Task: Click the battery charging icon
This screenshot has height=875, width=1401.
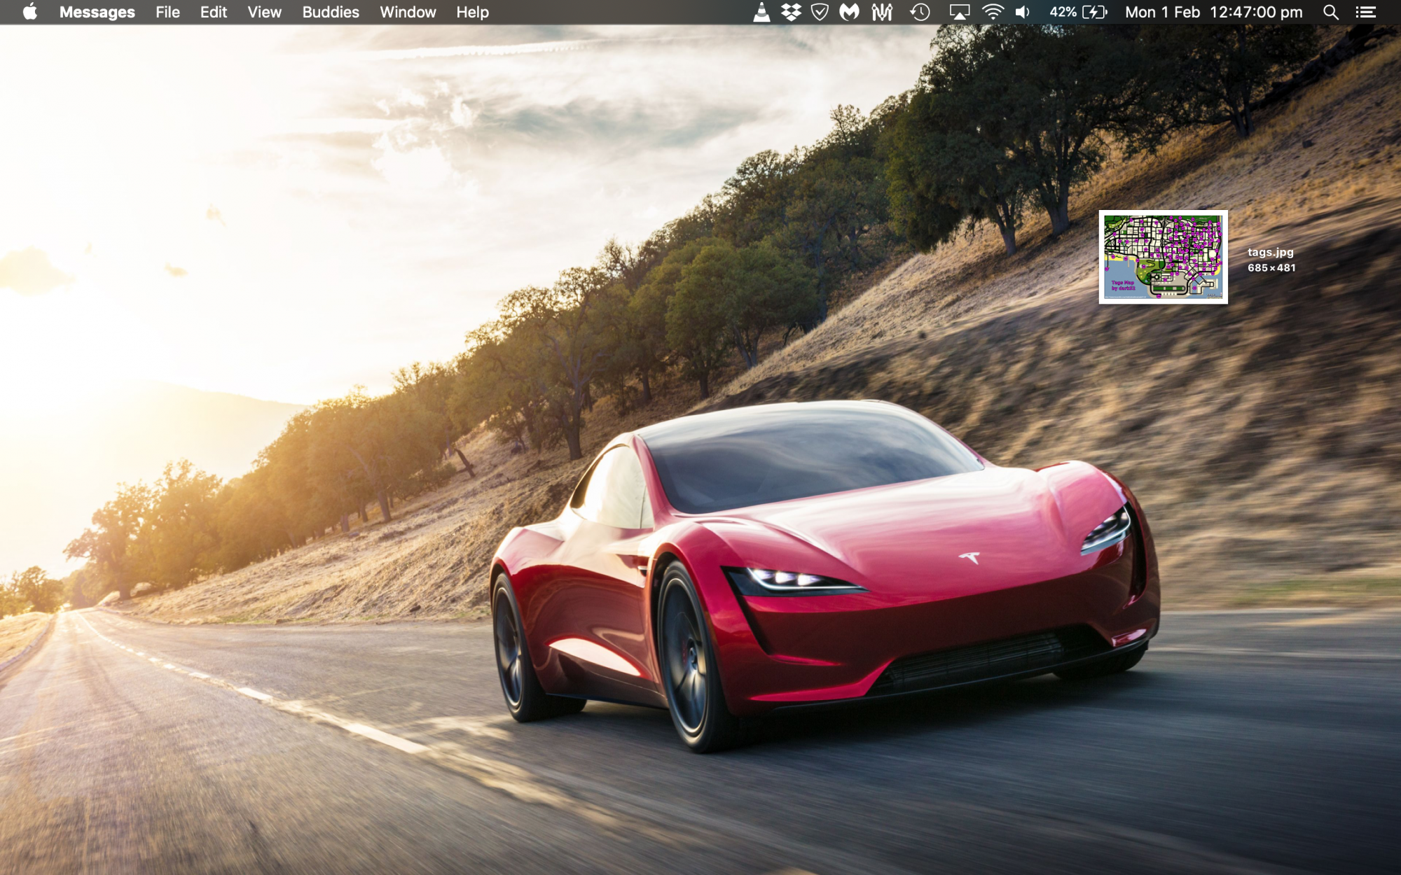Action: 1095,12
